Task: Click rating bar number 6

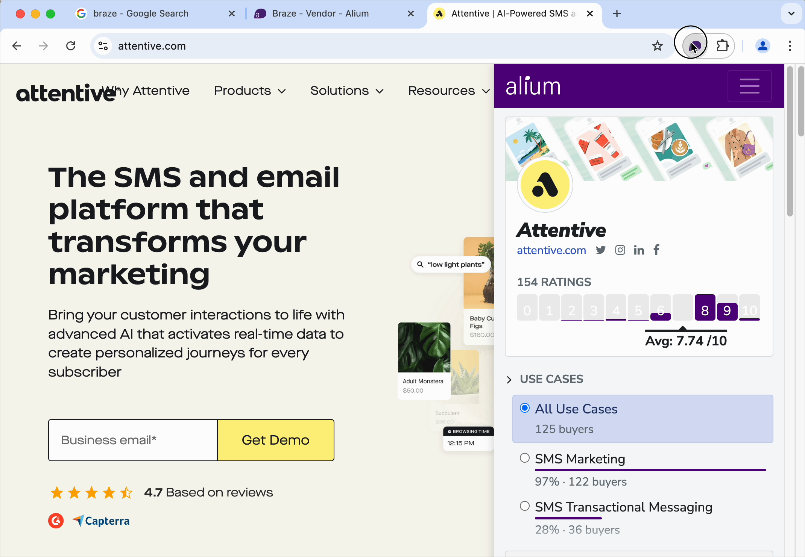Action: 661,307
